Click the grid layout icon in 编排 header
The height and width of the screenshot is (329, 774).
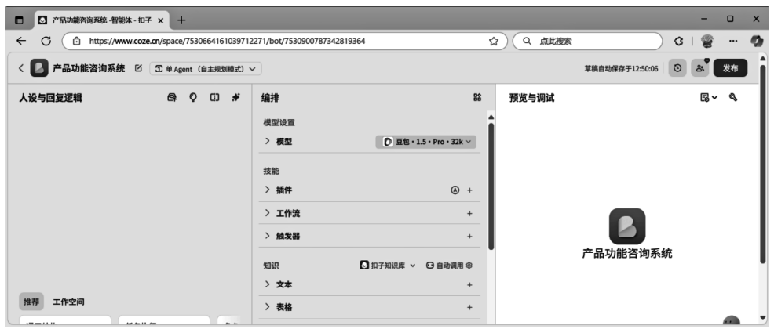(476, 97)
